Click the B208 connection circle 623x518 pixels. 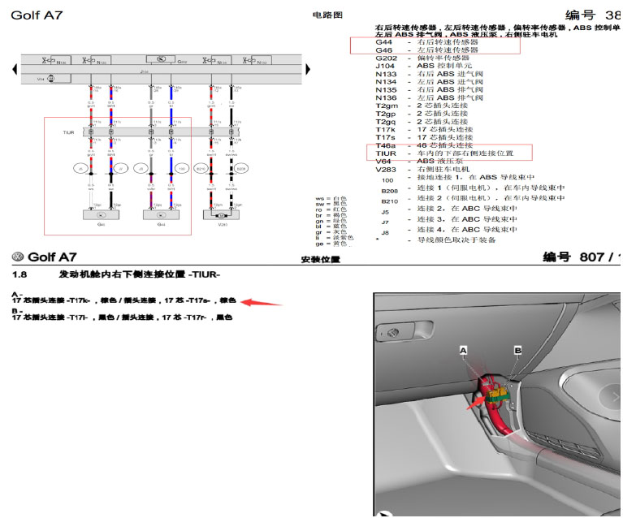[241, 168]
